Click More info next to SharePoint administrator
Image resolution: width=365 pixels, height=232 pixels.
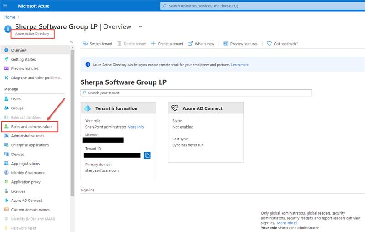(x=136, y=127)
